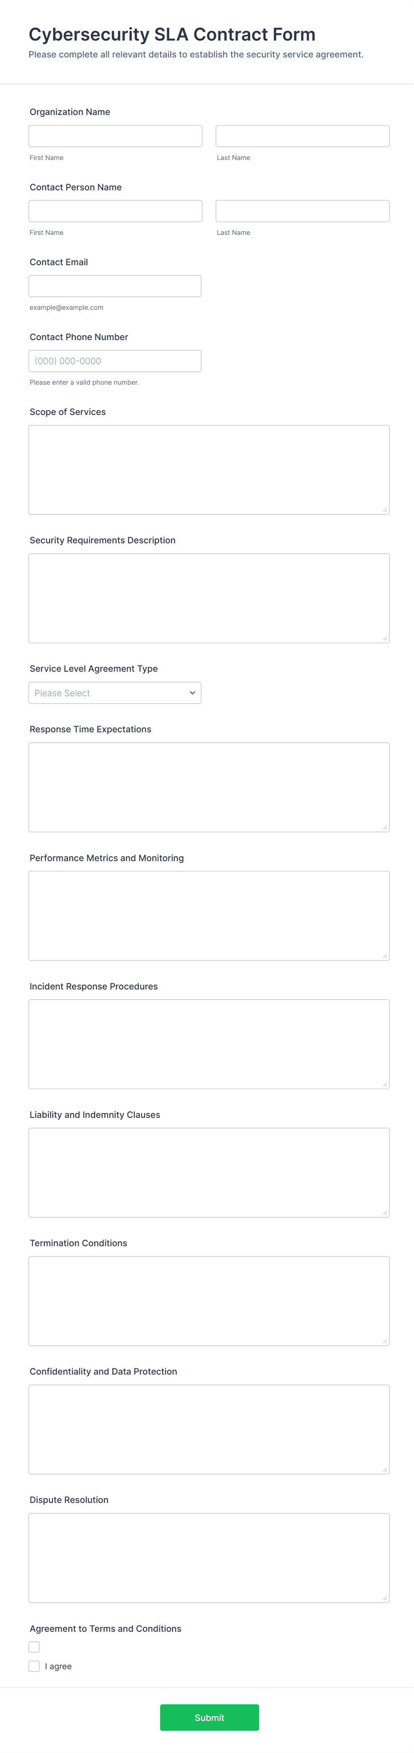
Task: Click the Organization Name last name field
Action: [302, 136]
